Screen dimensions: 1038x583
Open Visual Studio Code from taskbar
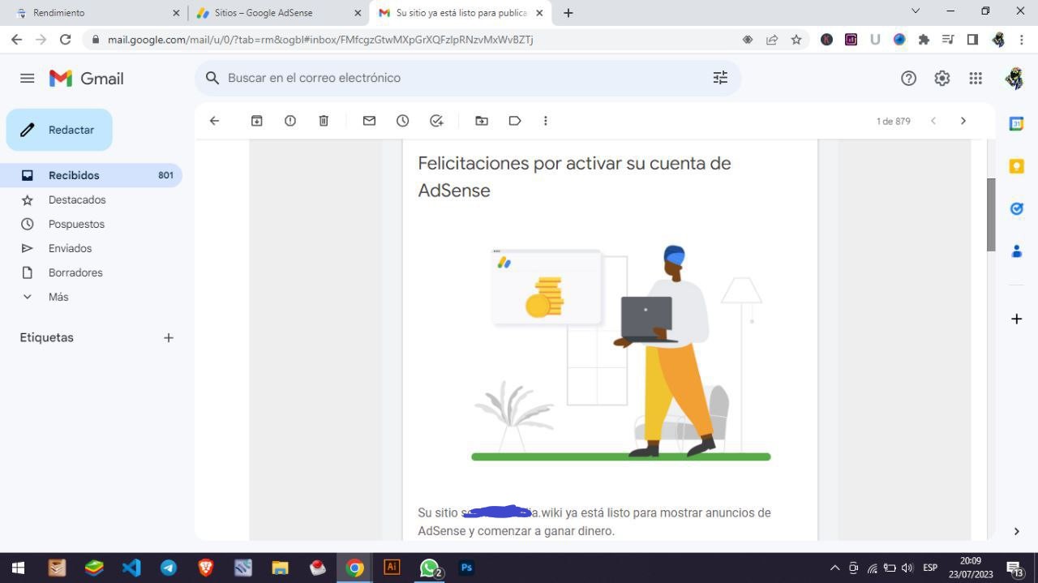131,568
